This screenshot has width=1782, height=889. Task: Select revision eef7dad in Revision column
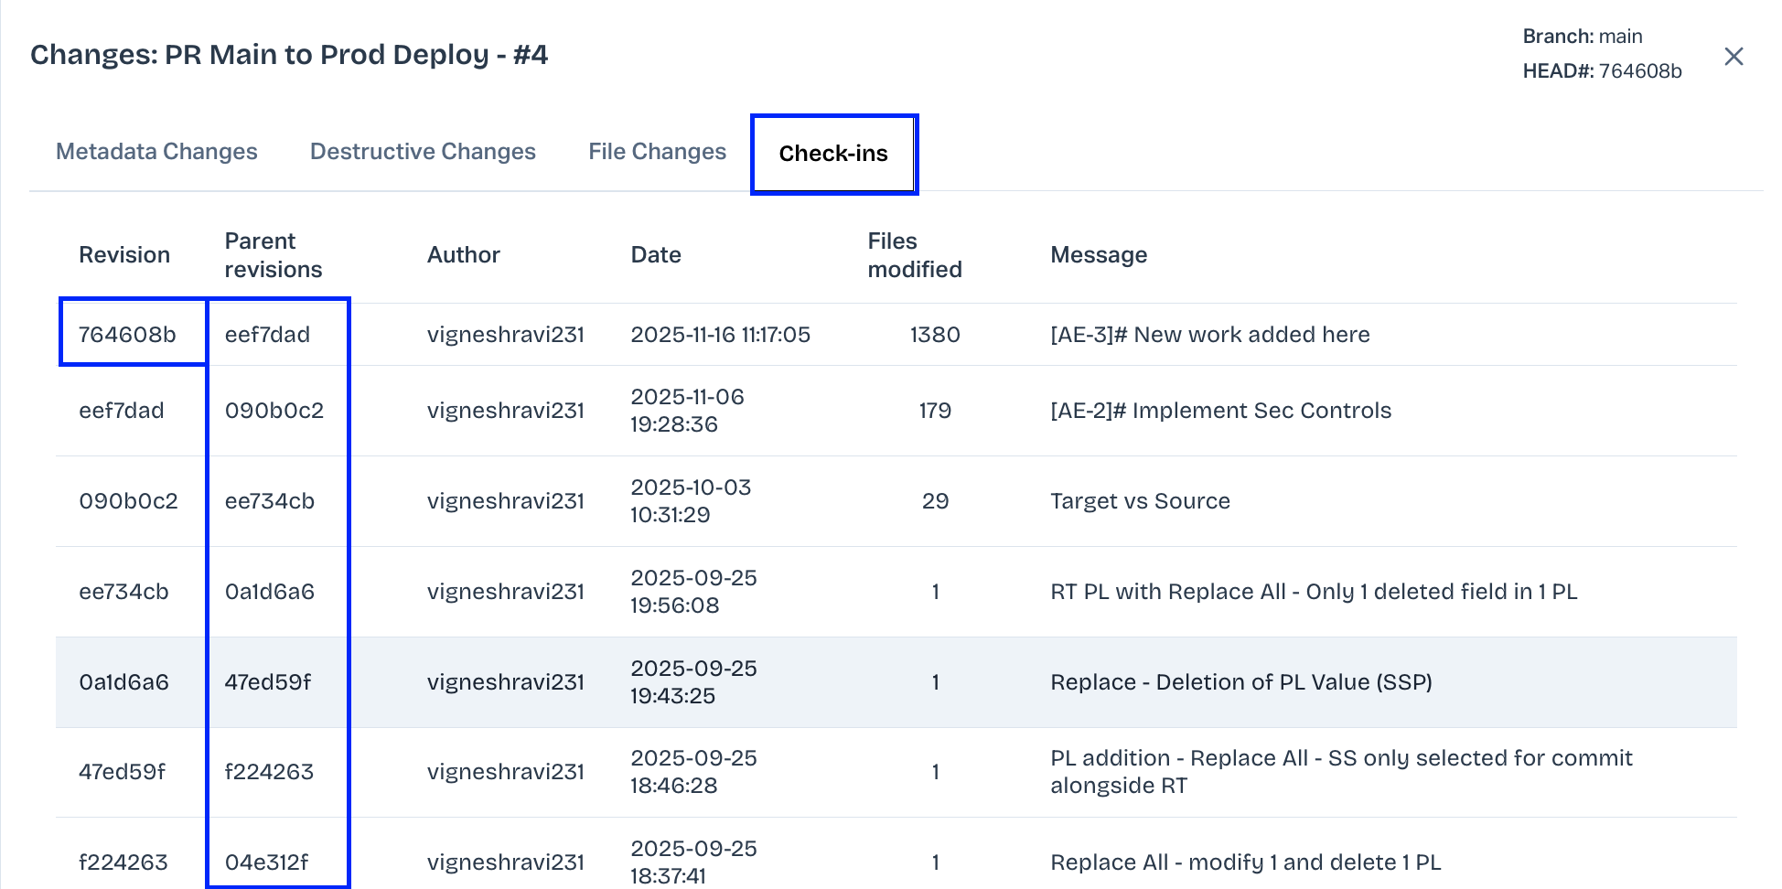[x=122, y=411]
